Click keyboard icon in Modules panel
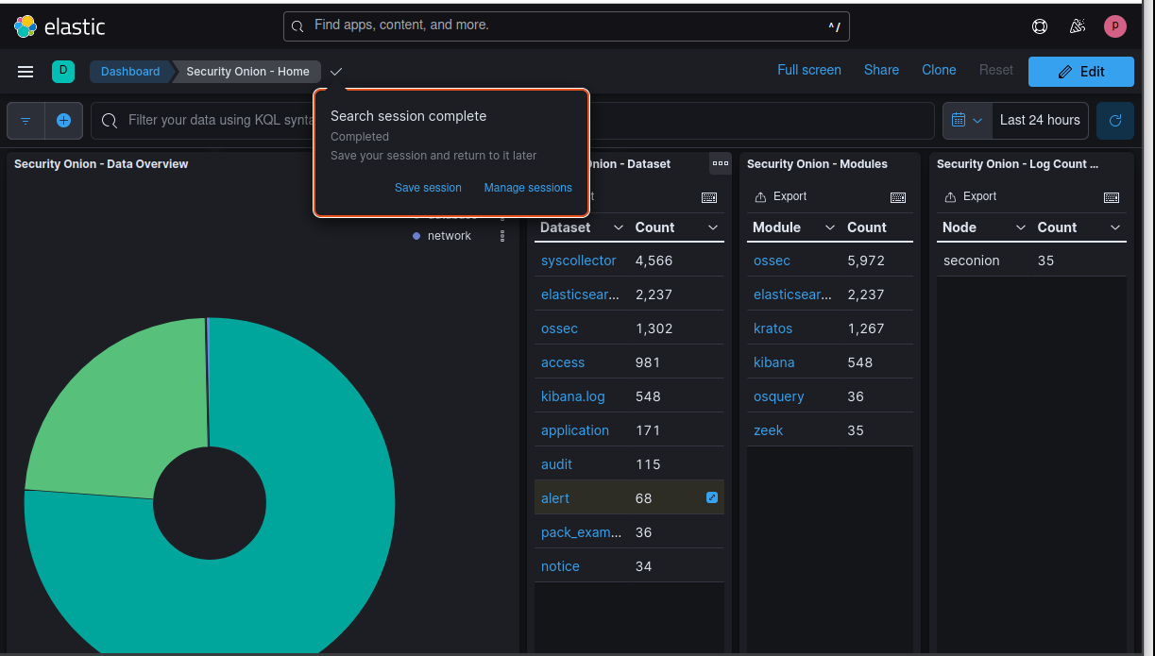The width and height of the screenshot is (1155, 656). pos(898,197)
